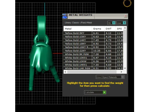Click the 4.79 DWT value
Viewport: 149px width, 112px height.
click(x=108, y=40)
